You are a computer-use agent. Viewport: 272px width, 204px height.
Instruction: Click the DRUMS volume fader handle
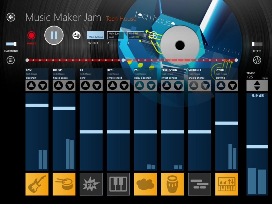(64, 108)
